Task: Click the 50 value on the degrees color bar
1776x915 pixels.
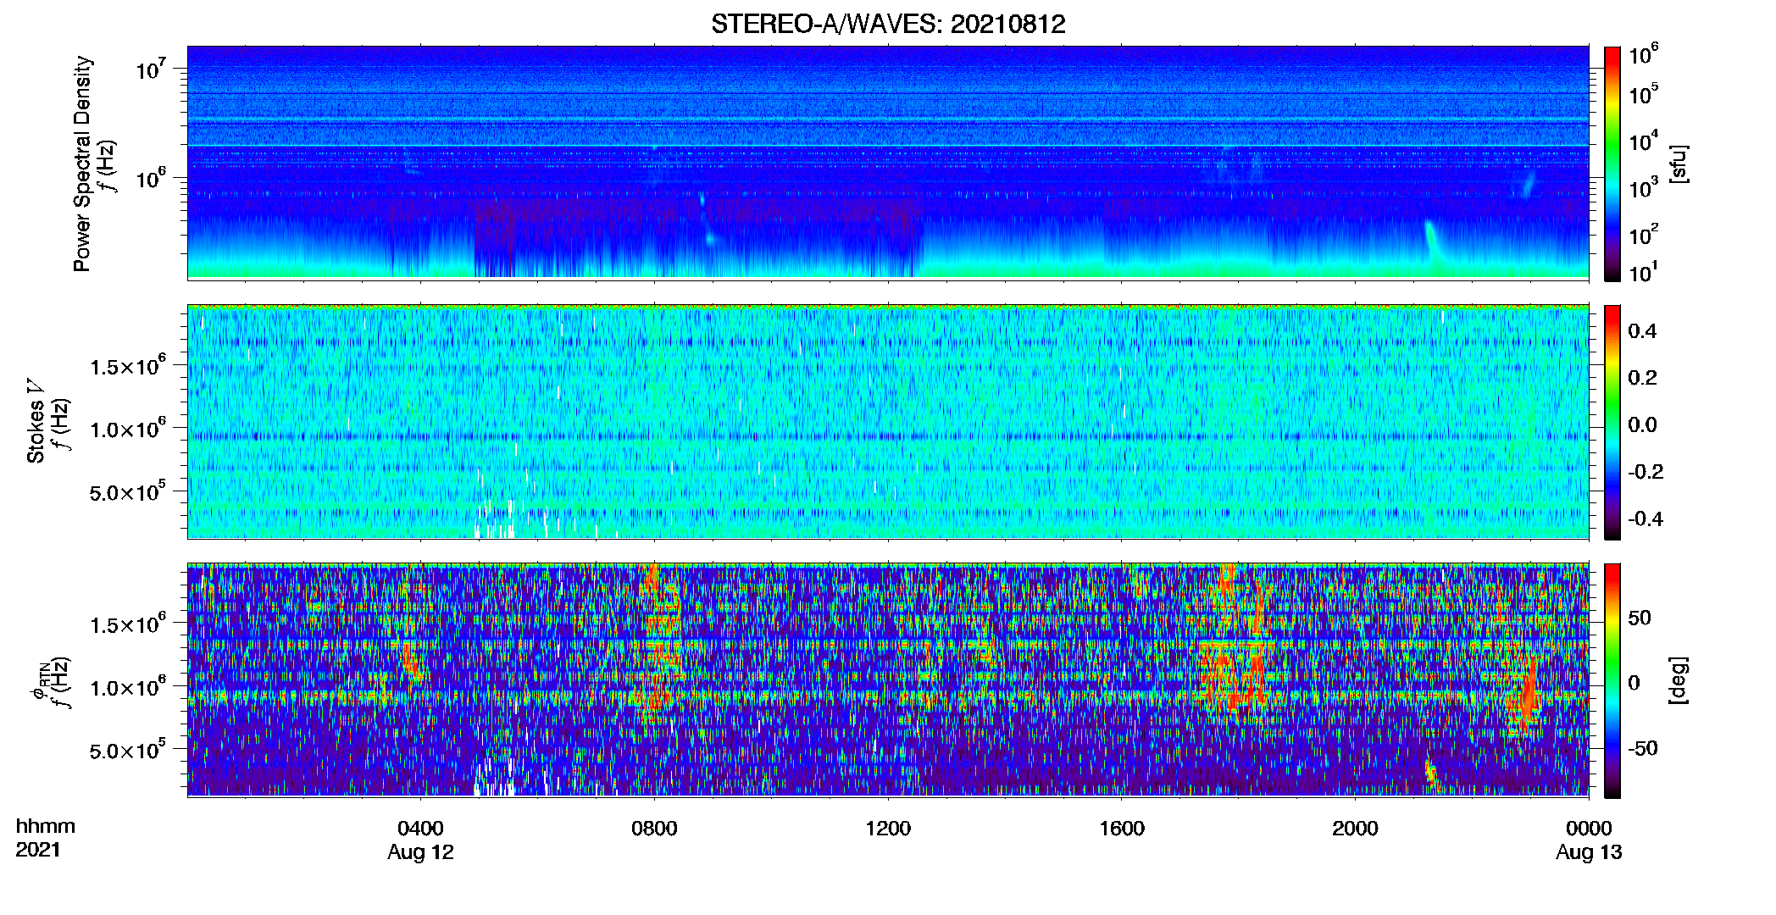Action: click(1640, 618)
